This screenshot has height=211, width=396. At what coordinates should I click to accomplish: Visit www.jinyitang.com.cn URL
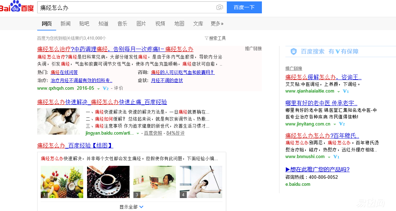(x=308, y=124)
